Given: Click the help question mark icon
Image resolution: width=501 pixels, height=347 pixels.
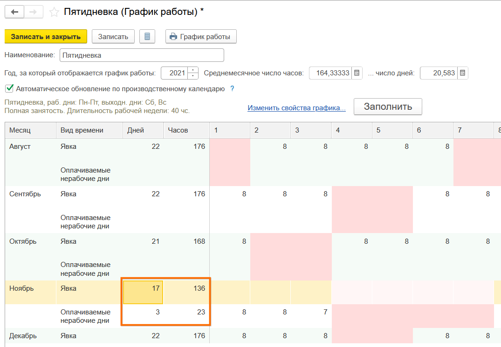Looking at the screenshot, I should (x=232, y=88).
